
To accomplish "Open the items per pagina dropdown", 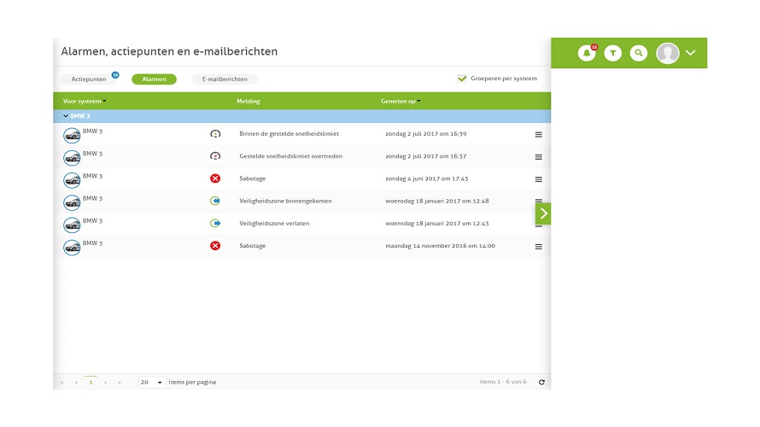I will coord(152,382).
